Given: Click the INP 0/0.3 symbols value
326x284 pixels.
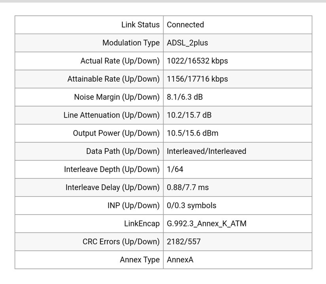Looking at the screenshot, I should 191,206.
